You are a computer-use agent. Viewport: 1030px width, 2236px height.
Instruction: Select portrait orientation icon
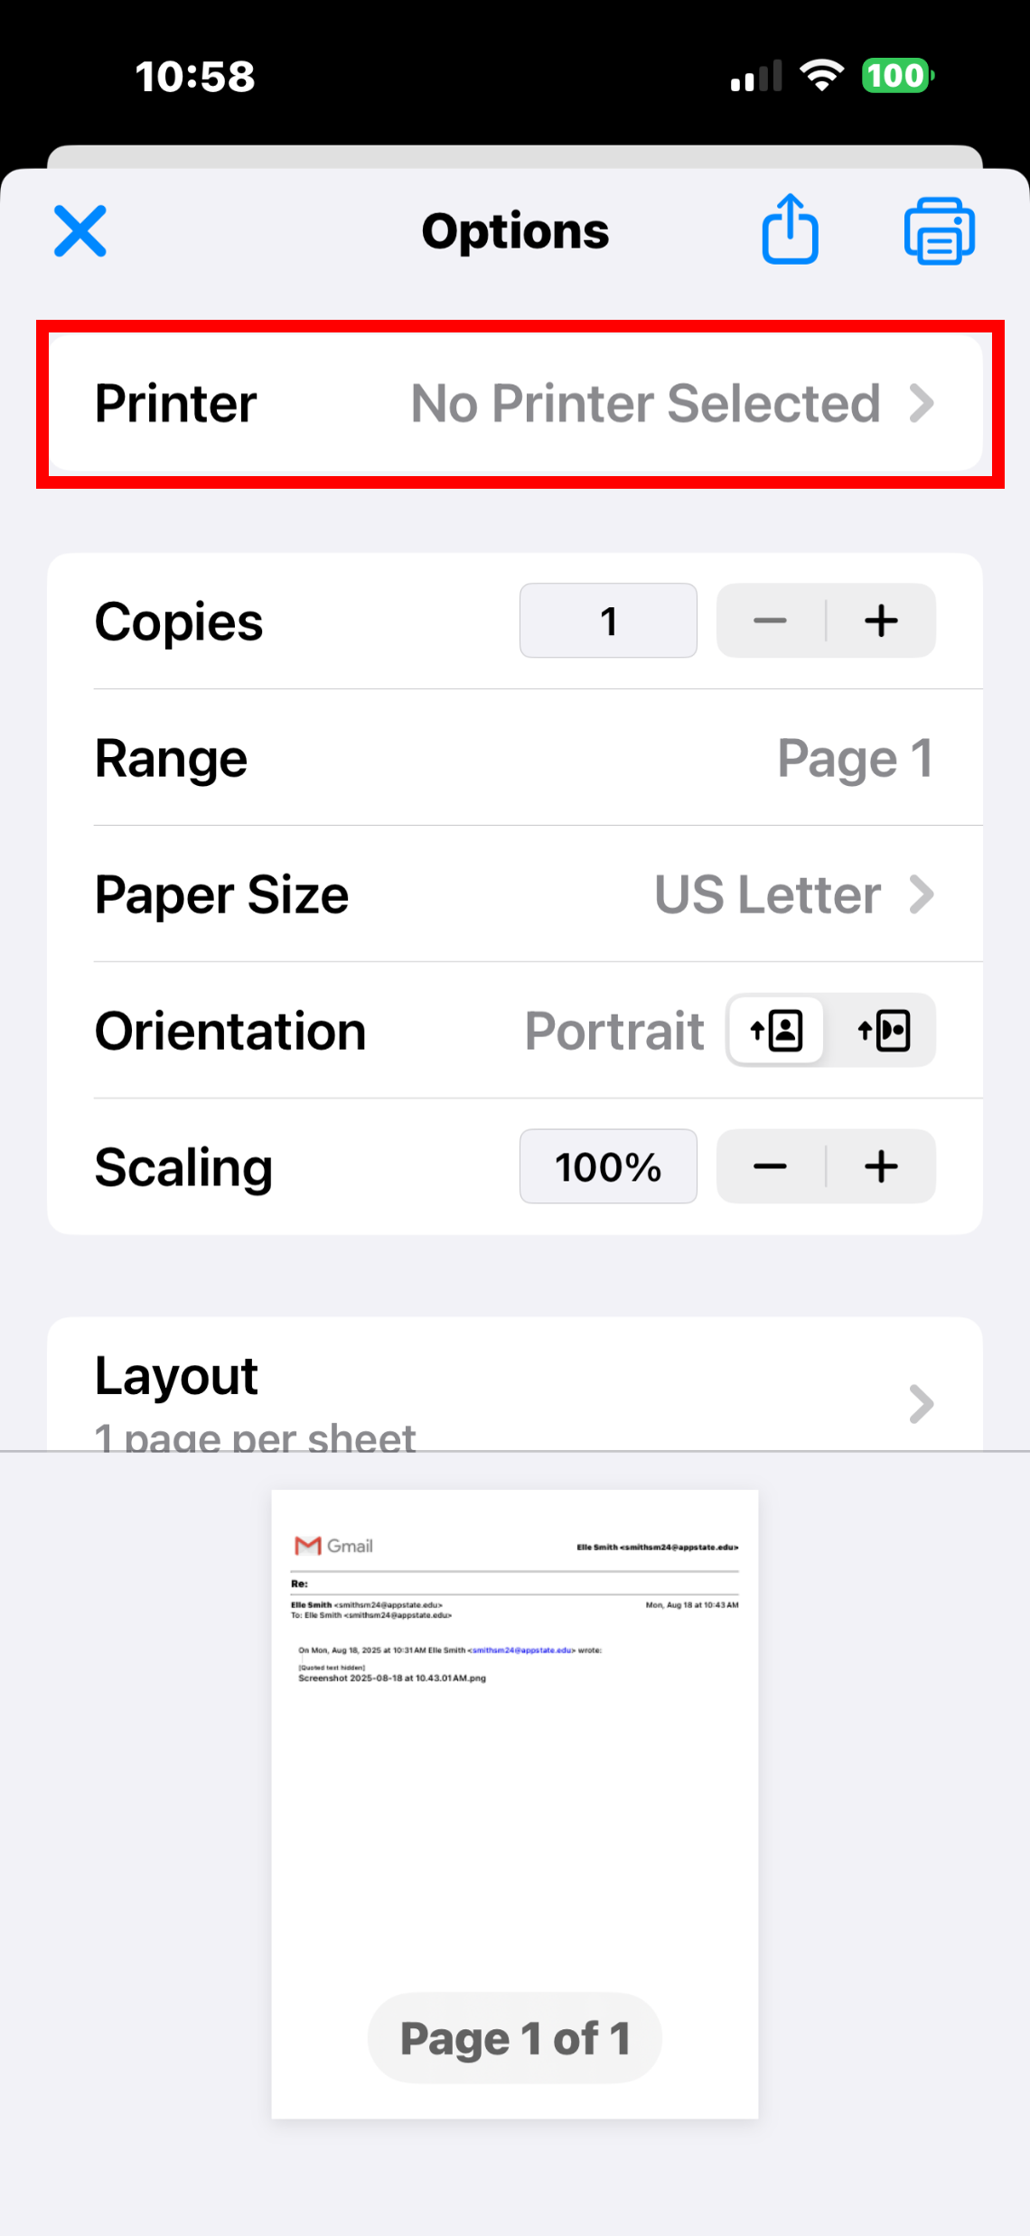coord(777,1030)
